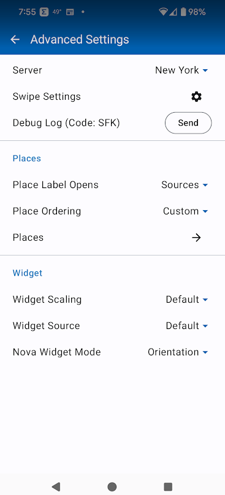Expand Nova Widget Mode Orientation dropdown

pyautogui.click(x=178, y=352)
